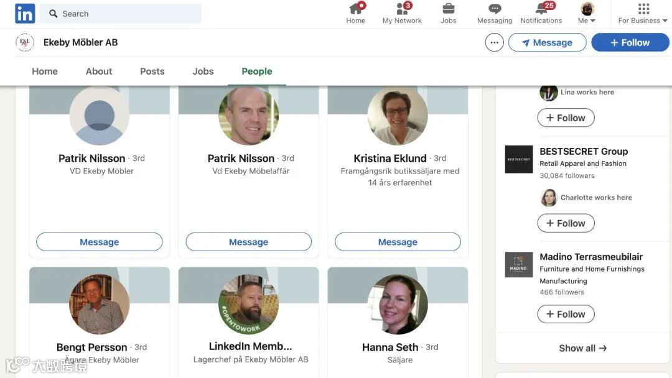Click the Ekeby Möbler AB company logo
The width and height of the screenshot is (672, 378).
[25, 42]
